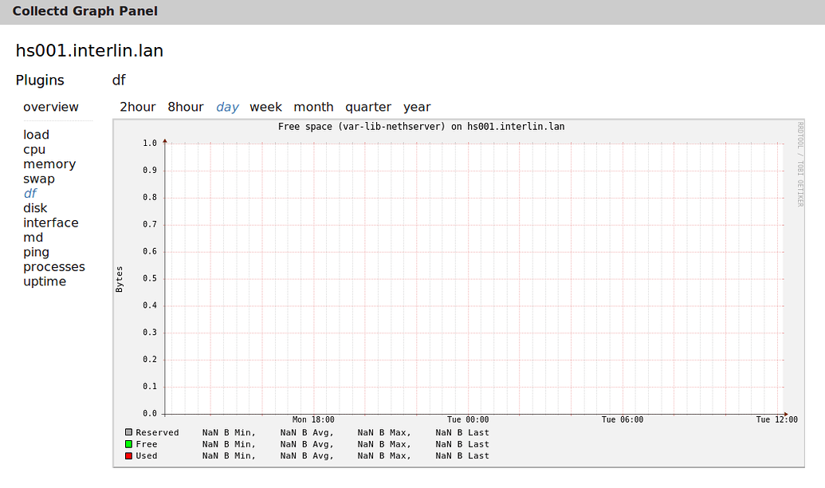Select the df plugin in sidebar
This screenshot has height=488, width=825.
[x=30, y=193]
